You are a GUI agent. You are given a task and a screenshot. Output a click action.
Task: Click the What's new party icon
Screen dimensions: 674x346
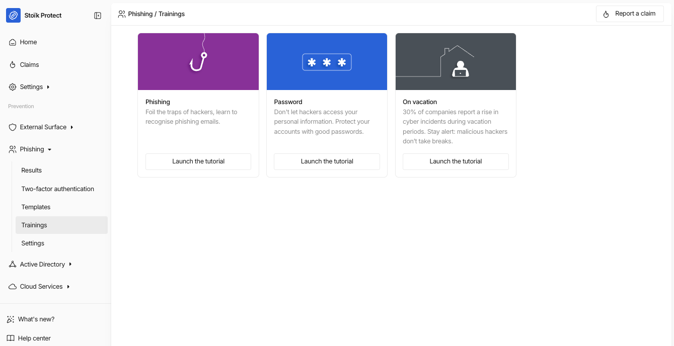click(11, 319)
